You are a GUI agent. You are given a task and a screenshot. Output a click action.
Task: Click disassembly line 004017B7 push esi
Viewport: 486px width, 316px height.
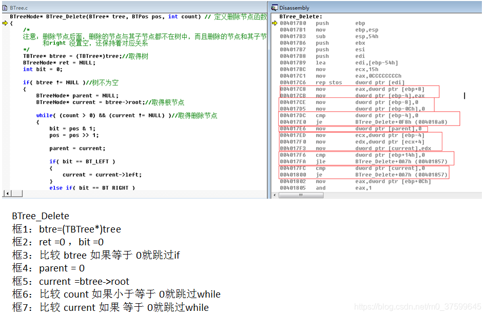coord(322,50)
